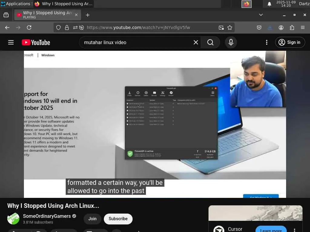Screen dimensions: 310x232
Task: Click the Join membership button
Action: click(x=92, y=219)
